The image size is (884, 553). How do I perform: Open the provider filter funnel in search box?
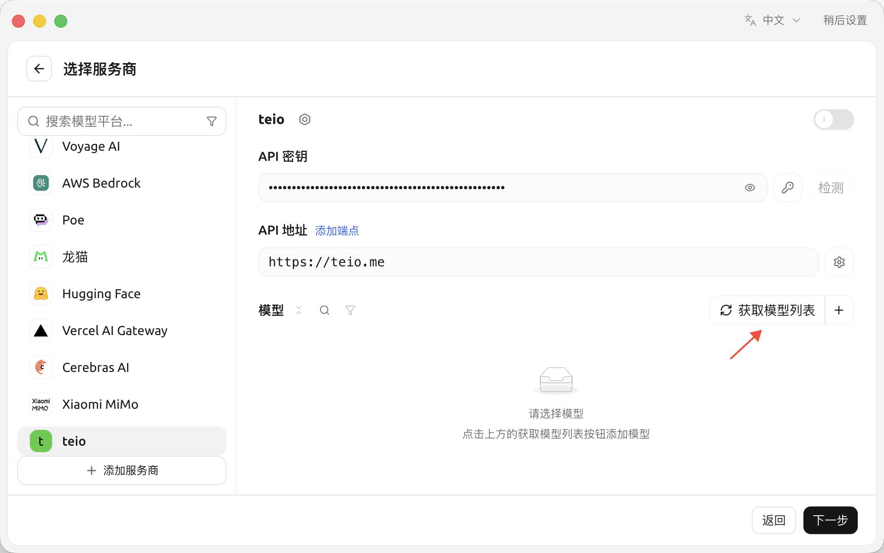pos(212,121)
